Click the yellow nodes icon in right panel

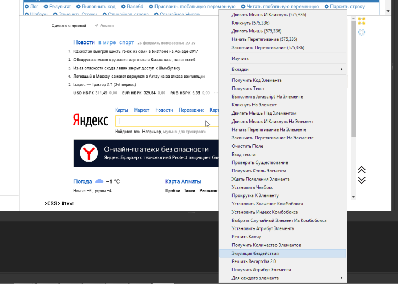coord(361,21)
